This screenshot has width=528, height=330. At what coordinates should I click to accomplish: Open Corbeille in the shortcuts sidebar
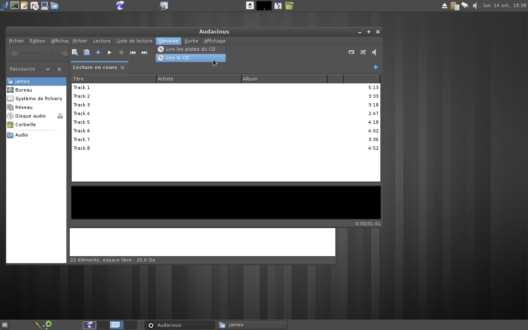click(36, 125)
